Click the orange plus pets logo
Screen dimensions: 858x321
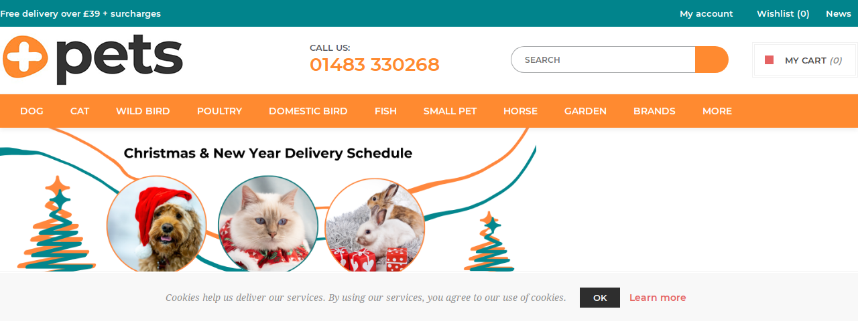93,59
